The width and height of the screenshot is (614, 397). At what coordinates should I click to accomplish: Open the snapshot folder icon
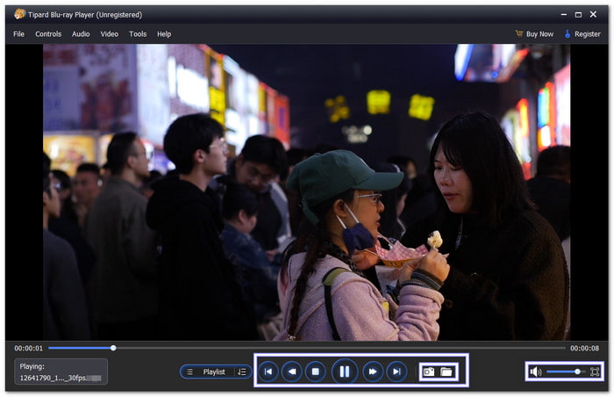click(x=446, y=372)
